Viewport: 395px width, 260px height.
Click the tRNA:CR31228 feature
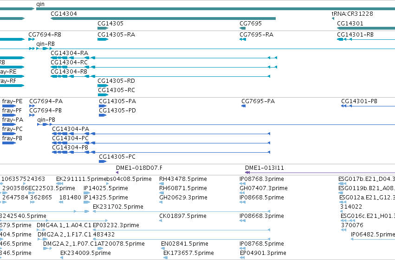(333, 19)
